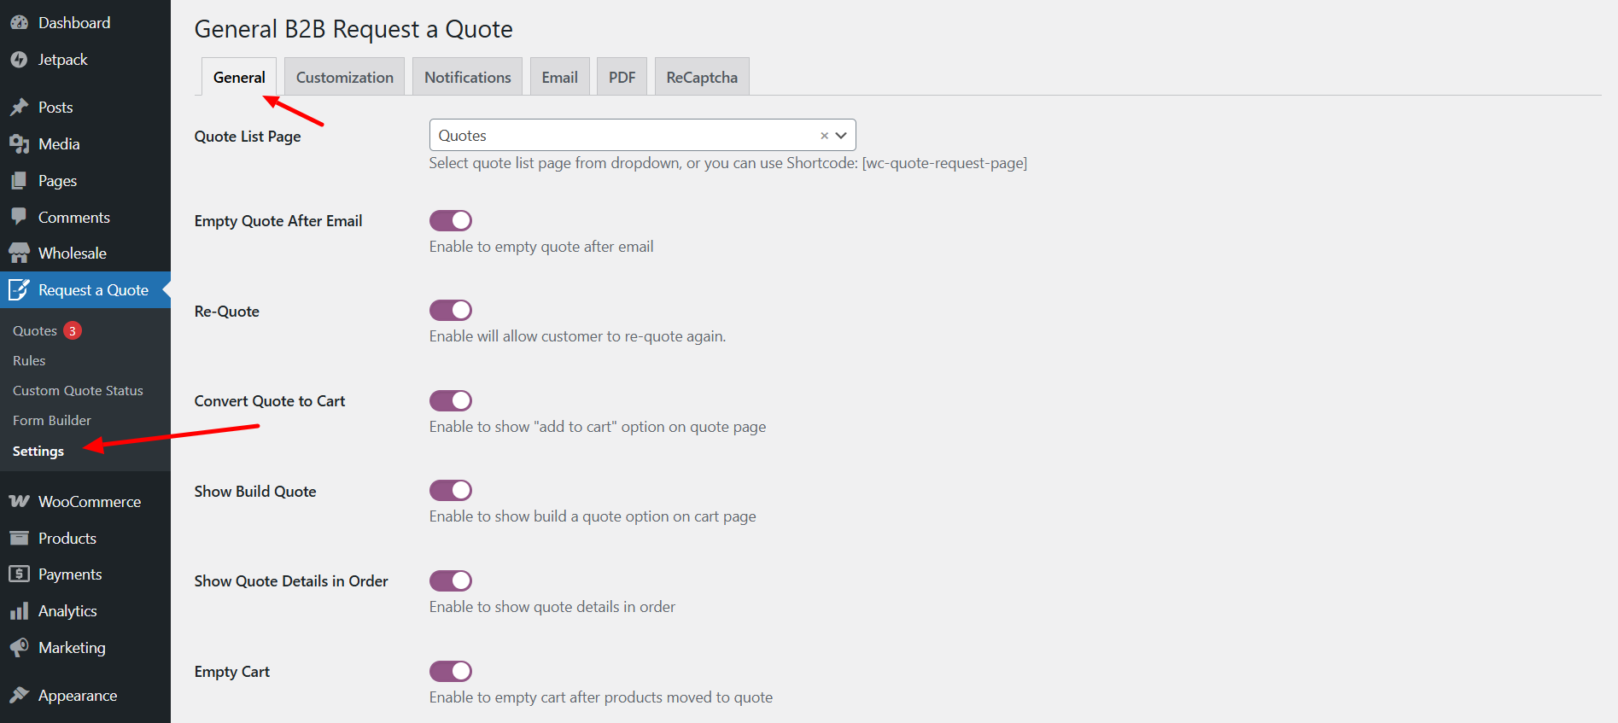The image size is (1618, 723).
Task: Open the Notifications tab
Action: click(x=468, y=77)
